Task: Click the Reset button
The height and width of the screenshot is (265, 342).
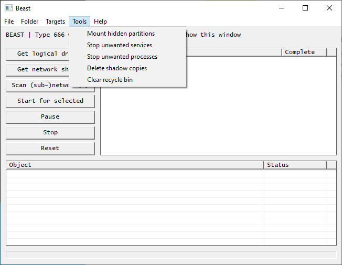Action: tap(50, 148)
